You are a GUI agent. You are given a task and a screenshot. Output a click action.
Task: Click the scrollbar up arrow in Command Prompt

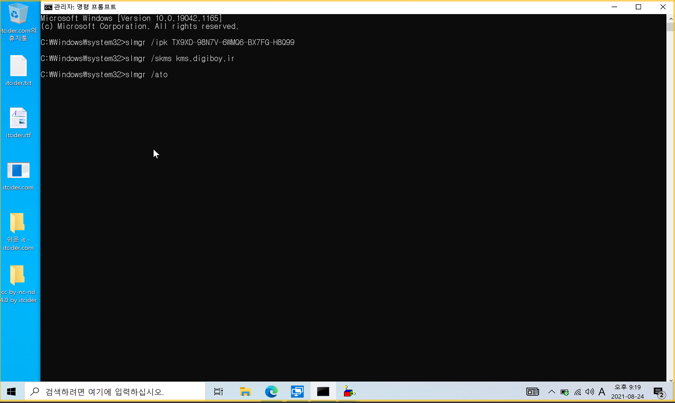[670, 19]
